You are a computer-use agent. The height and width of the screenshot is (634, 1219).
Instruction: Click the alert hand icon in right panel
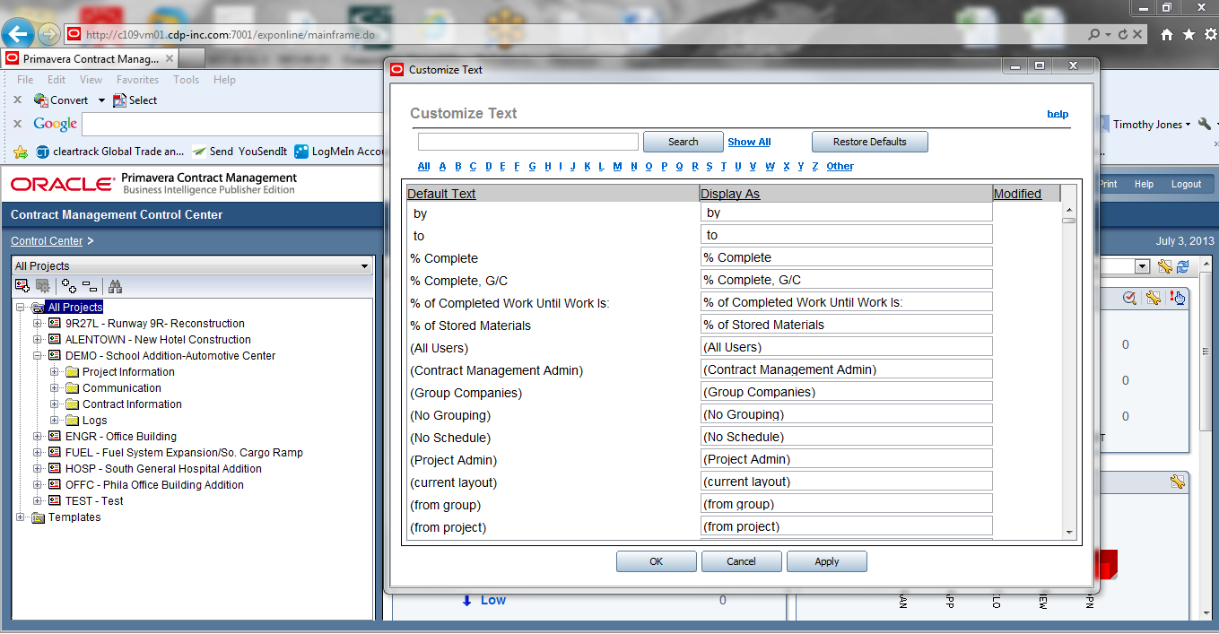1178,298
